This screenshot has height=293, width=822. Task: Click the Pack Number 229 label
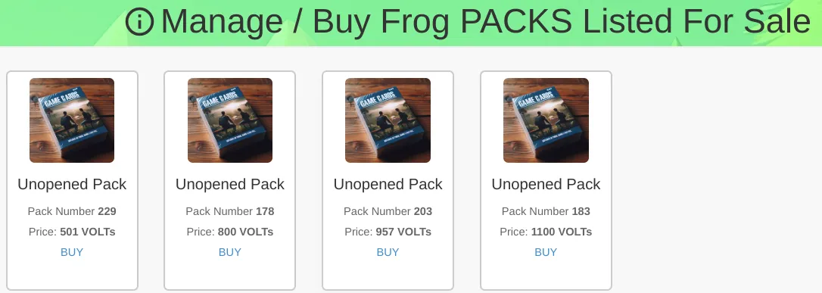point(72,211)
